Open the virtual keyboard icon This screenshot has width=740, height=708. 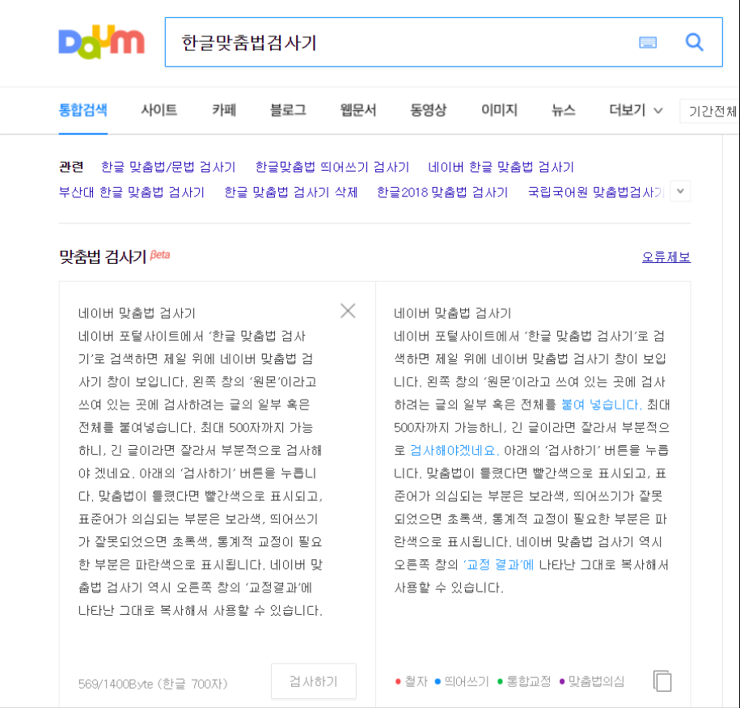coord(648,43)
